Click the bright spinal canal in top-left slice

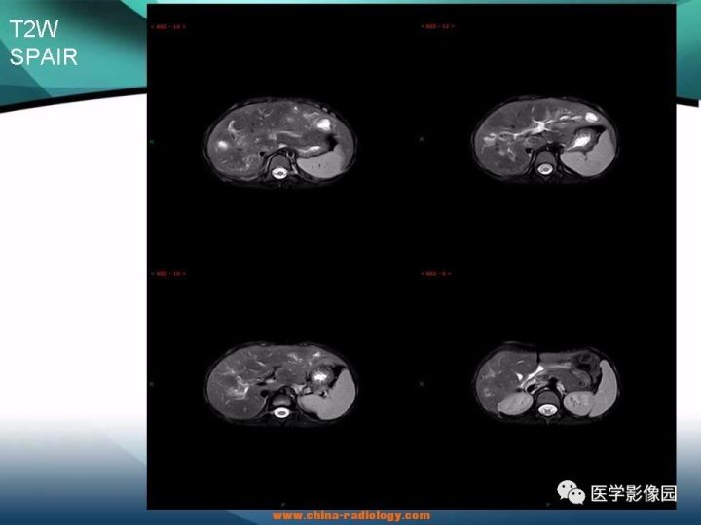coord(279,173)
